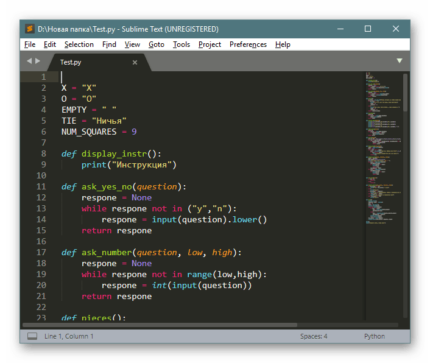Select the Test.py tab
430x363 pixels.
(71, 62)
